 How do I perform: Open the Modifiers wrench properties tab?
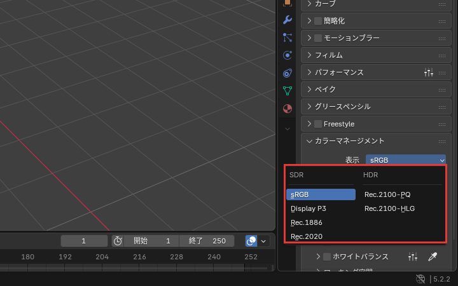[x=288, y=20]
